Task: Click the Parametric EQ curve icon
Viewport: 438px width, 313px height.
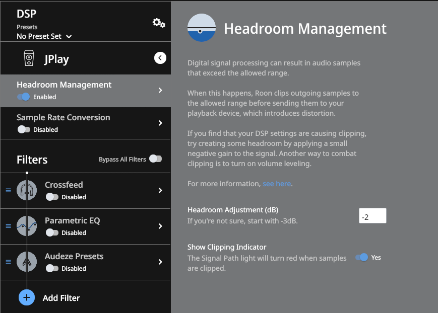Action: 26,226
